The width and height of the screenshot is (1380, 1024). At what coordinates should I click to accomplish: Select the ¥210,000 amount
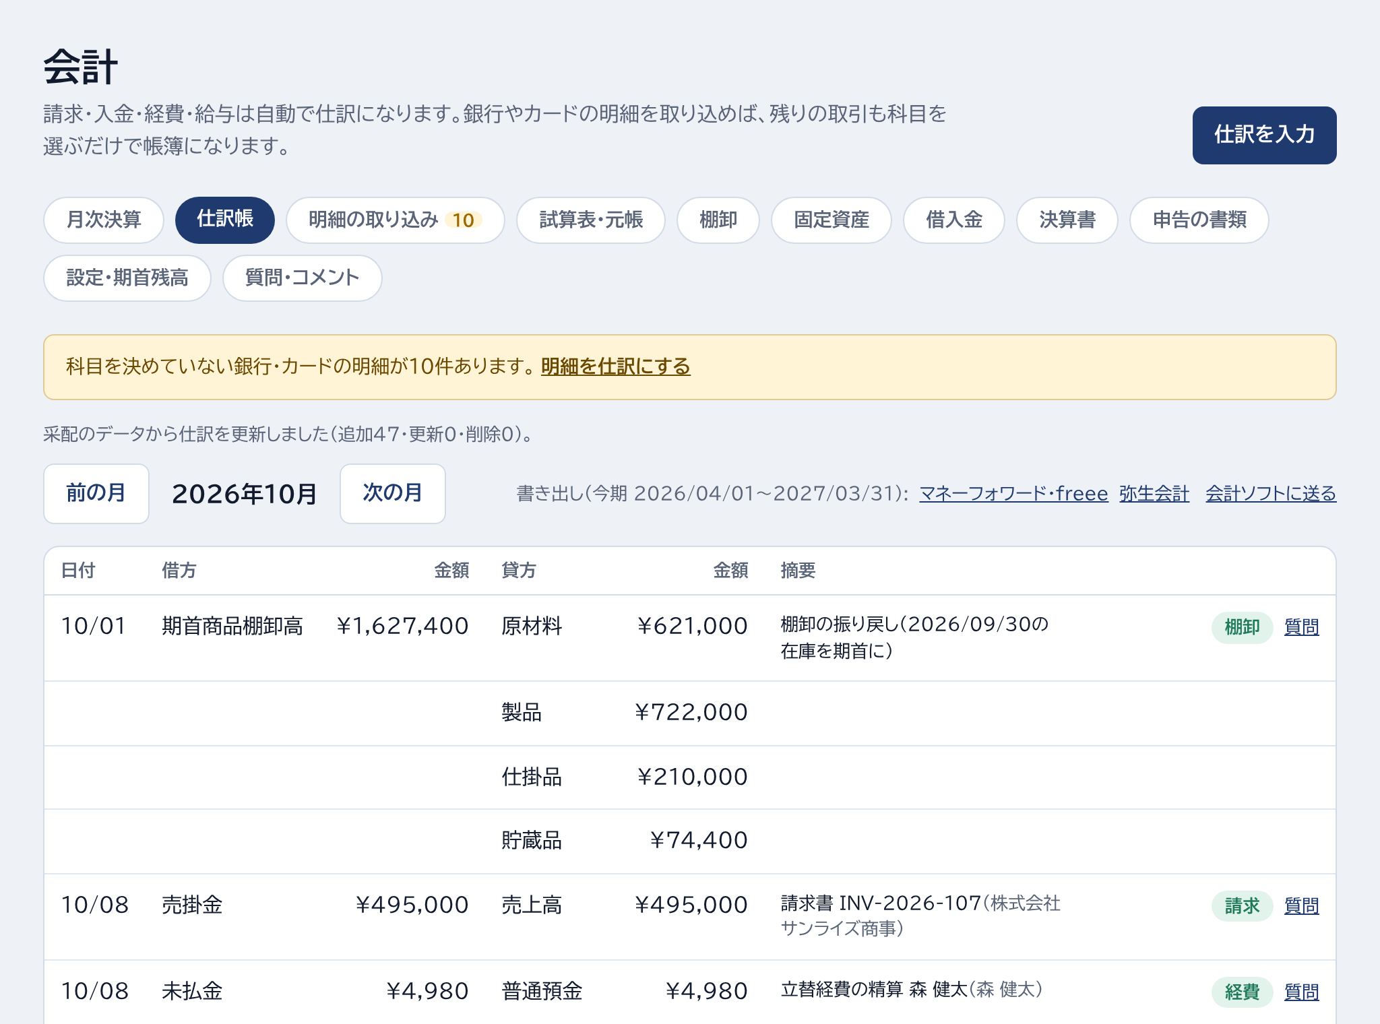click(692, 777)
